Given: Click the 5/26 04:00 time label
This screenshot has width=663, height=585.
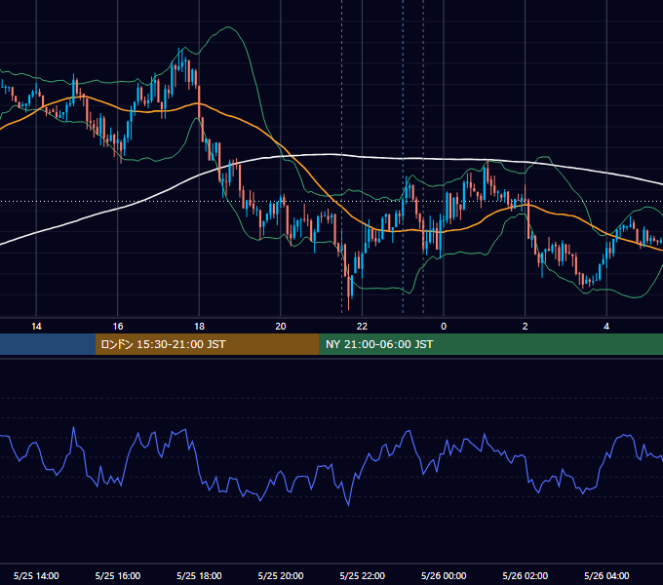Looking at the screenshot, I should tap(606, 575).
